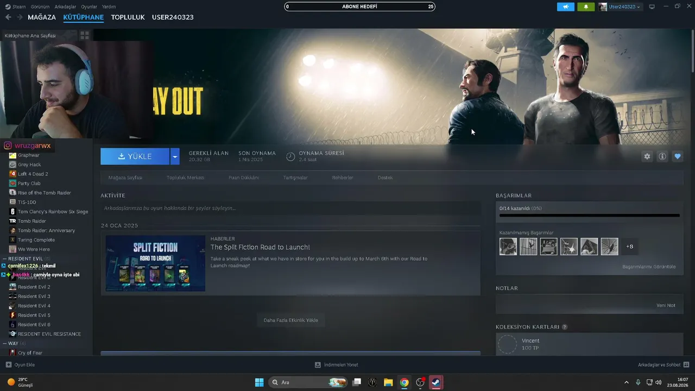
Task: Open the Topluluk Merkezi link
Action: click(x=186, y=178)
